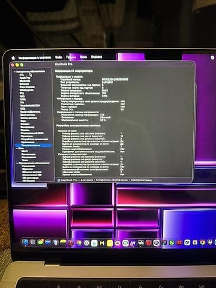This screenshot has height=288, width=216.
Task: Select Брандмауэр under Сеть
Action: [29, 154]
